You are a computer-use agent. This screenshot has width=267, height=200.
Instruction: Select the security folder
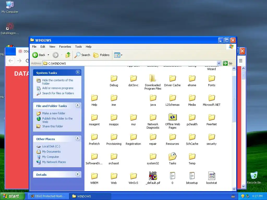tap(211, 139)
